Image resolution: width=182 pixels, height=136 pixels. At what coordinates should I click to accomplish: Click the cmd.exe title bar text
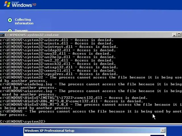pyautogui.click(x=32, y=35)
